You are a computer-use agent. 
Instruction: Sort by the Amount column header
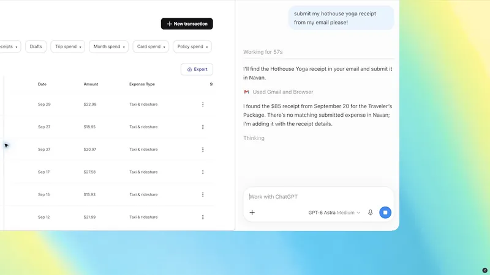[x=91, y=84]
